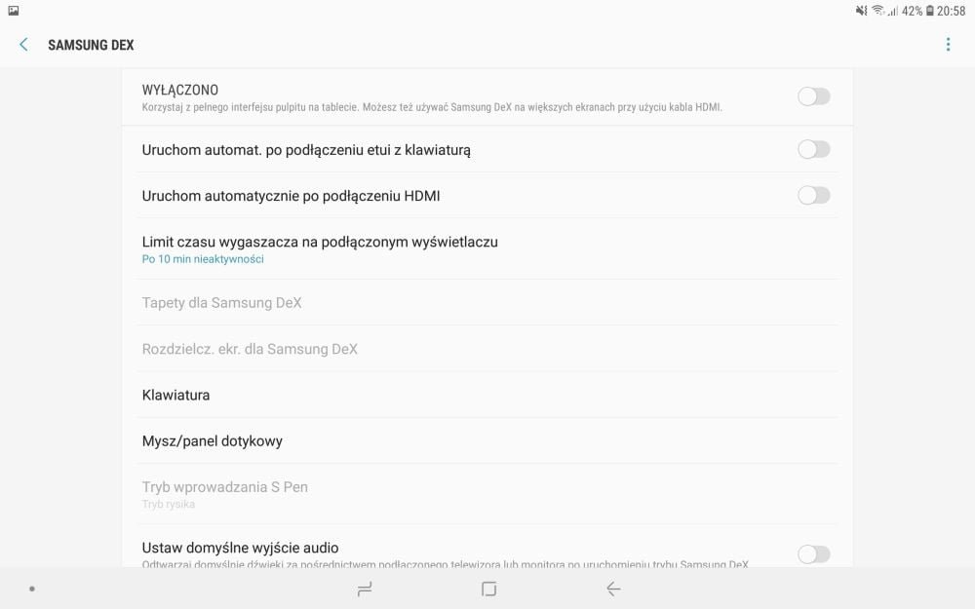Toggle the default audio output switch
975x609 pixels.
click(813, 553)
